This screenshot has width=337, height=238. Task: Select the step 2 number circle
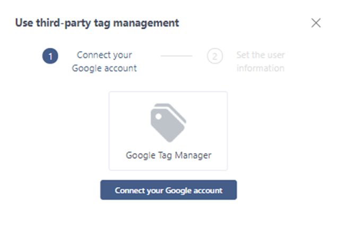click(x=214, y=56)
